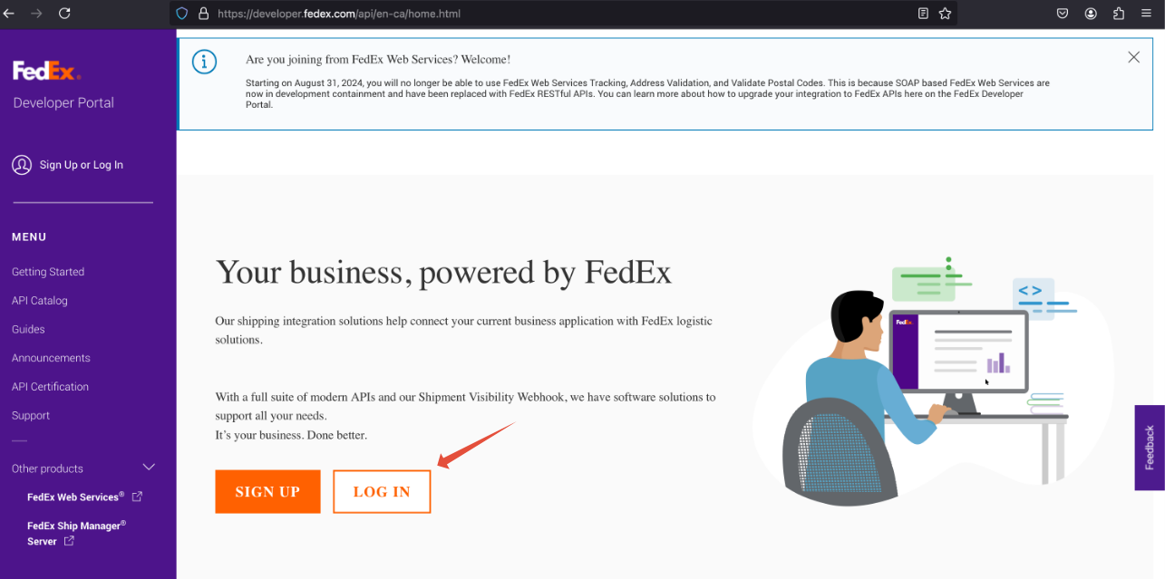Screen dimensions: 1165x579
Task: Click the FedEx logo in sidebar
Action: (x=47, y=71)
